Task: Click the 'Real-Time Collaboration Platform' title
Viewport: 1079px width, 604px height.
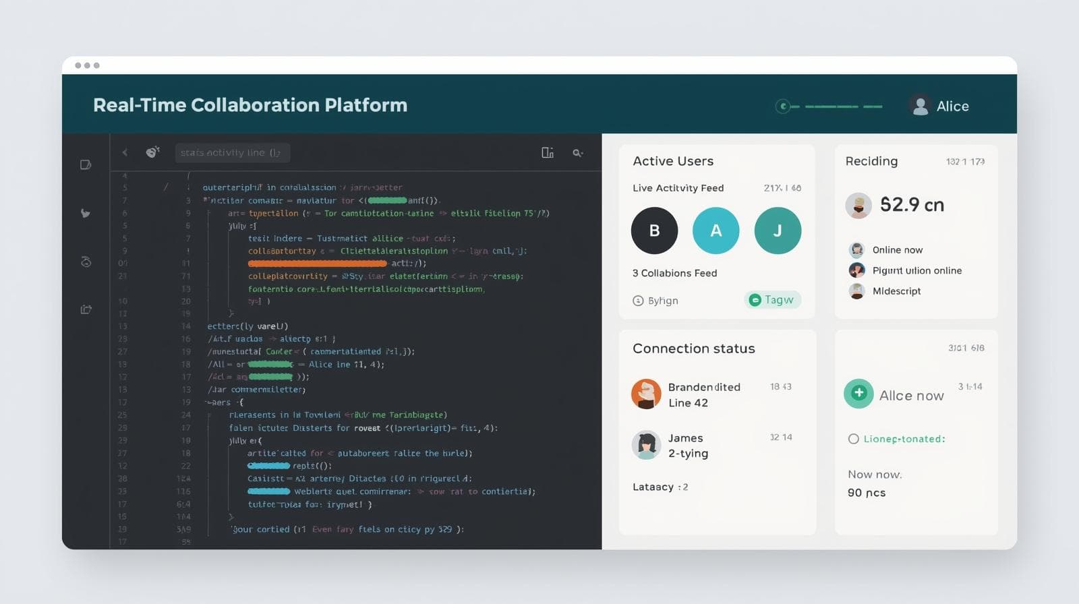Action: point(250,105)
